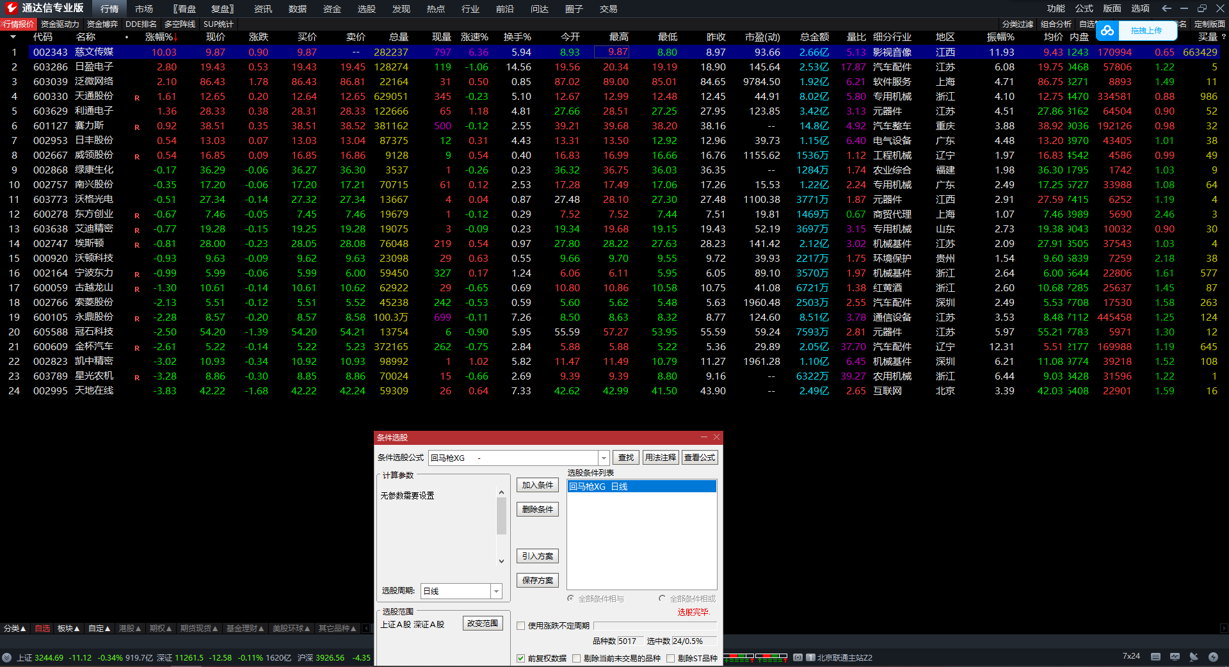Expand the 自定 bottom tab menu
Screen dimensions: 1229x667
pyautogui.click(x=99, y=629)
